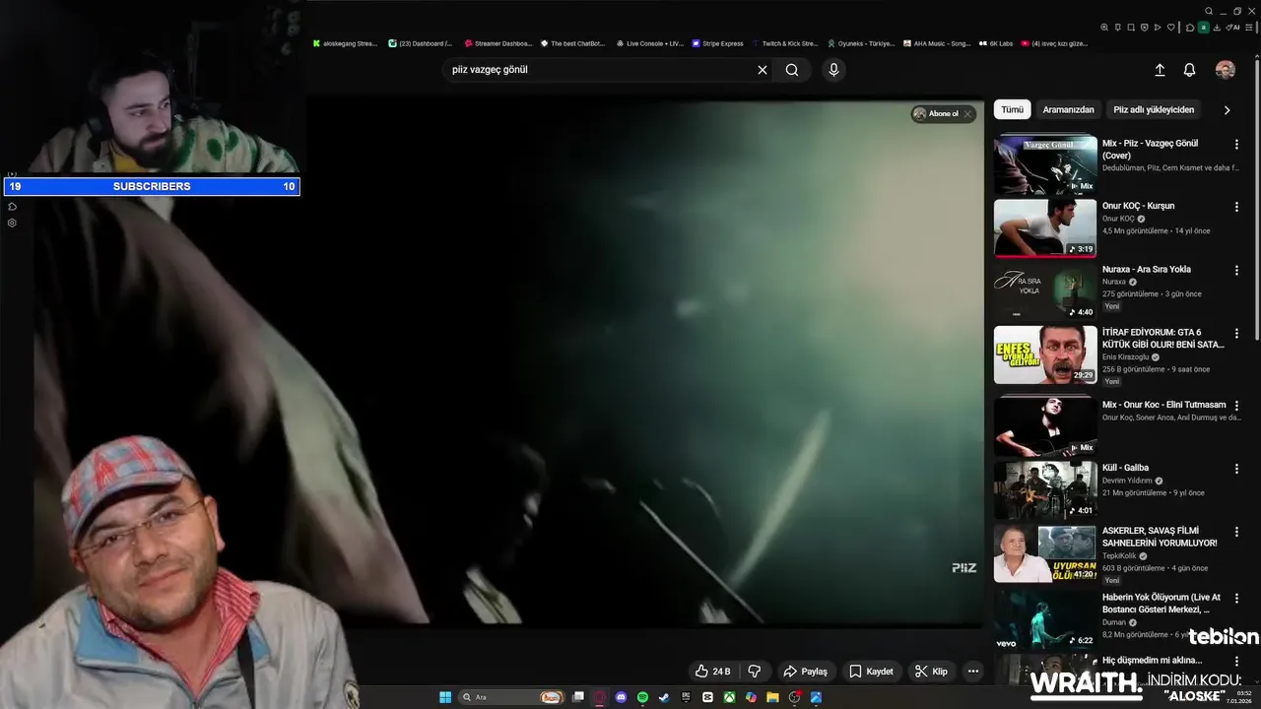Screen dimensions: 1261x709
Task: Select the Tümü filter chip
Action: [x=1012, y=110]
